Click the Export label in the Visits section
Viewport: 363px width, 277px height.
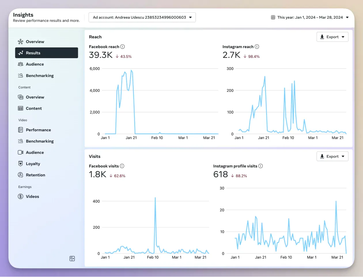332,156
